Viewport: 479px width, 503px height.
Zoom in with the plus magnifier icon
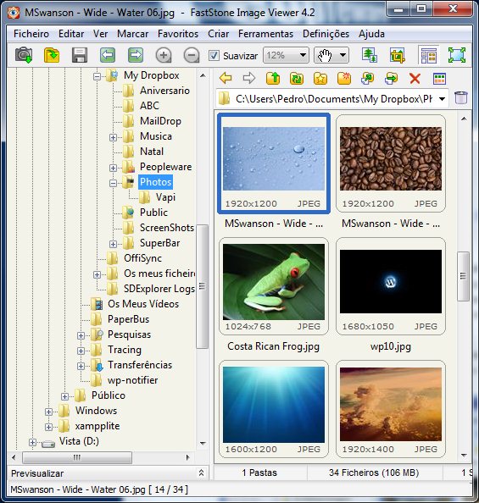[x=164, y=55]
